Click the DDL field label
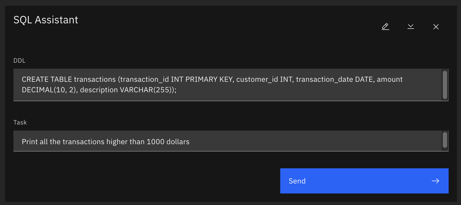Viewport: 461px width, 205px height. pyautogui.click(x=19, y=61)
